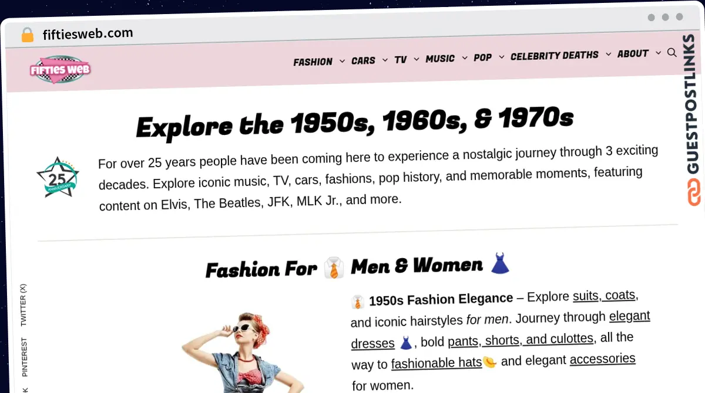Expand the About menu chevron

point(658,53)
